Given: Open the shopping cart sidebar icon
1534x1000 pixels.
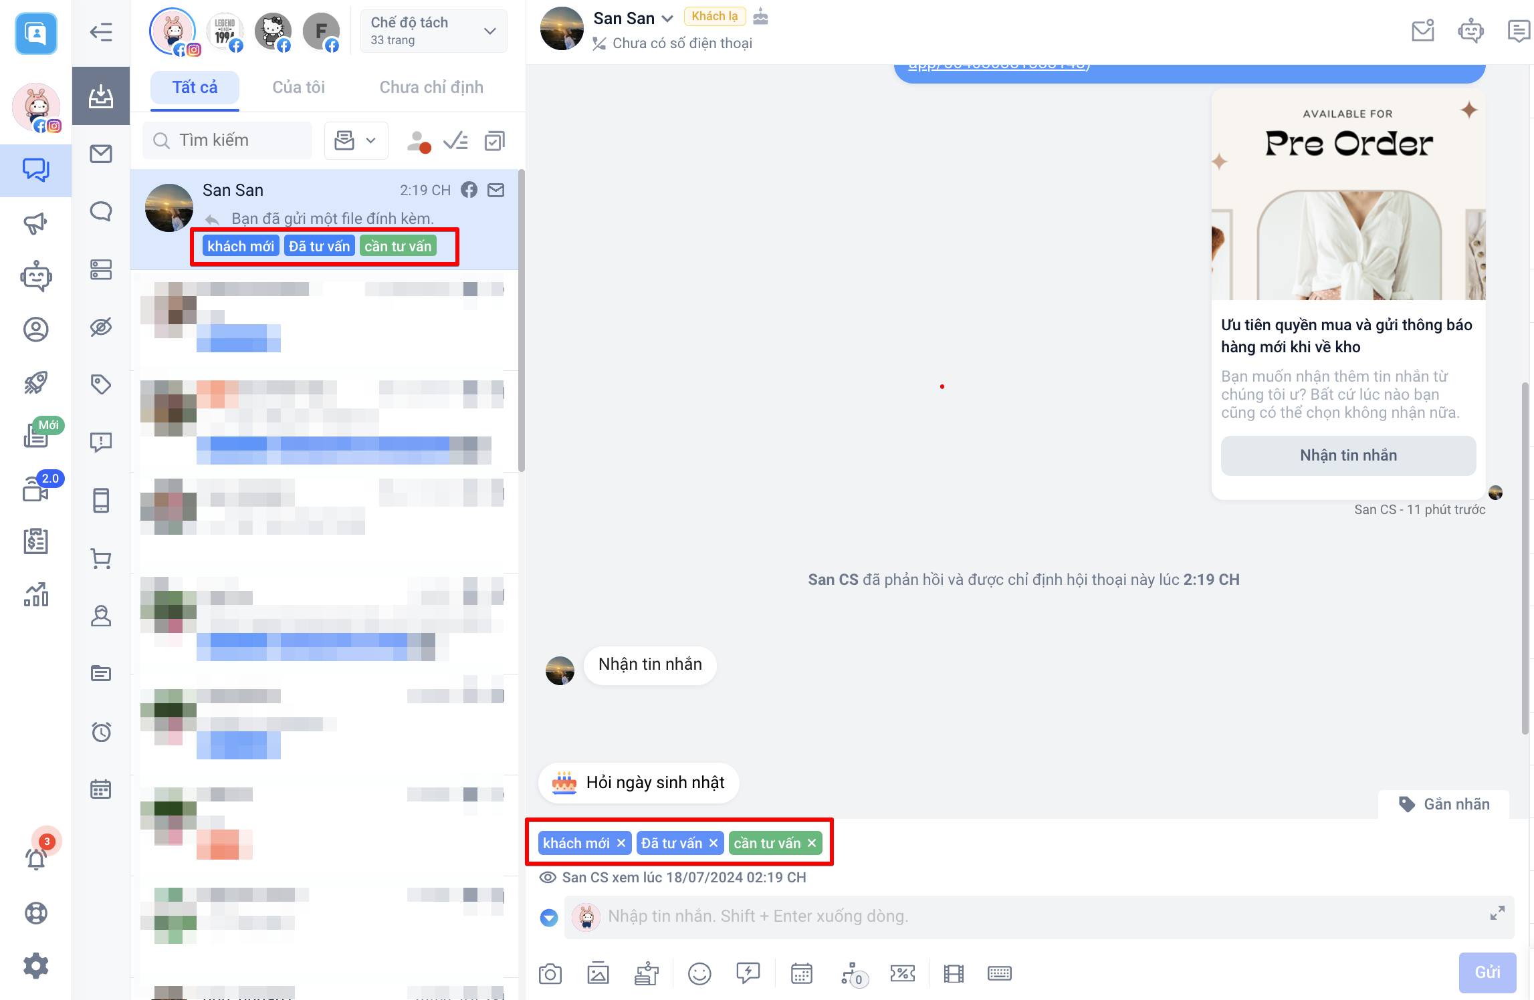Looking at the screenshot, I should pyautogui.click(x=101, y=558).
